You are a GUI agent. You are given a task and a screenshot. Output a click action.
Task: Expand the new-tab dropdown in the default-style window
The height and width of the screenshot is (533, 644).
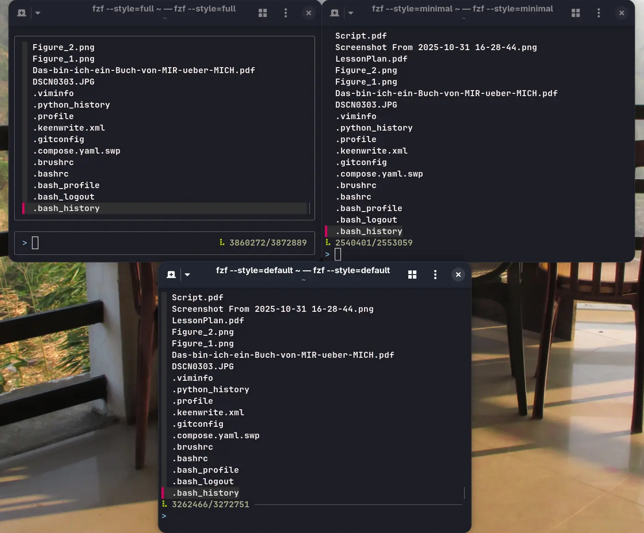click(187, 274)
